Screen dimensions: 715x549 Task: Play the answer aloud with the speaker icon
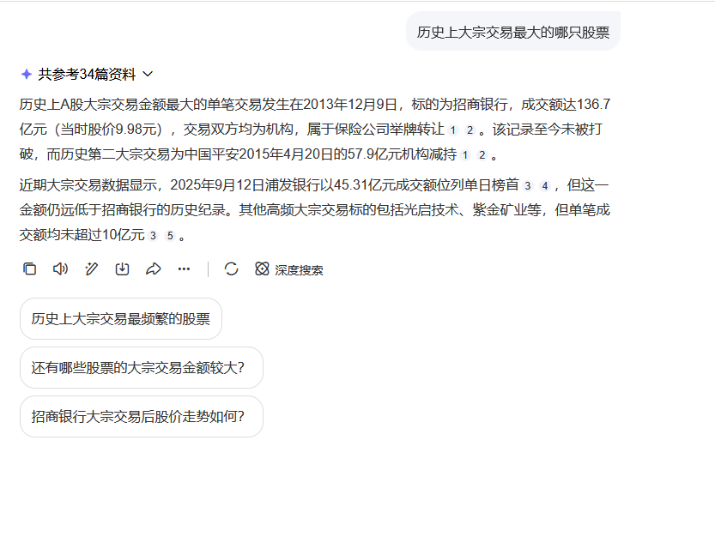click(60, 268)
